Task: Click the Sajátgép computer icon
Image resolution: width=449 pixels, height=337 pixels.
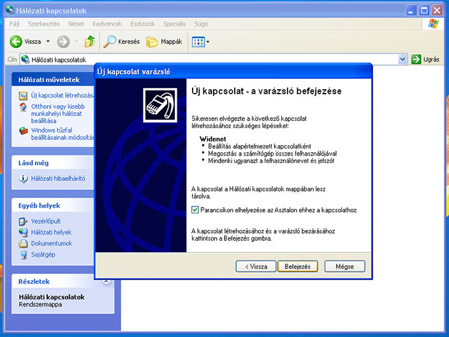Action: click(24, 255)
